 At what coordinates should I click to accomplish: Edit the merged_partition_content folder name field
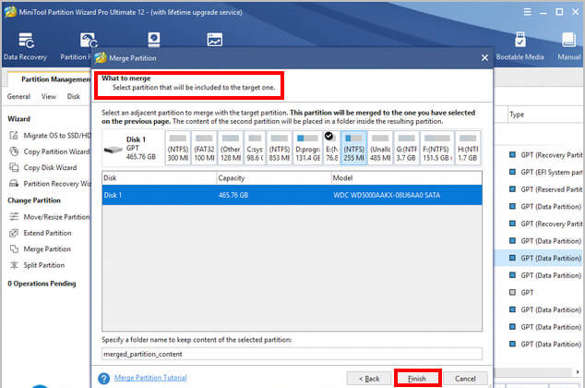292,354
